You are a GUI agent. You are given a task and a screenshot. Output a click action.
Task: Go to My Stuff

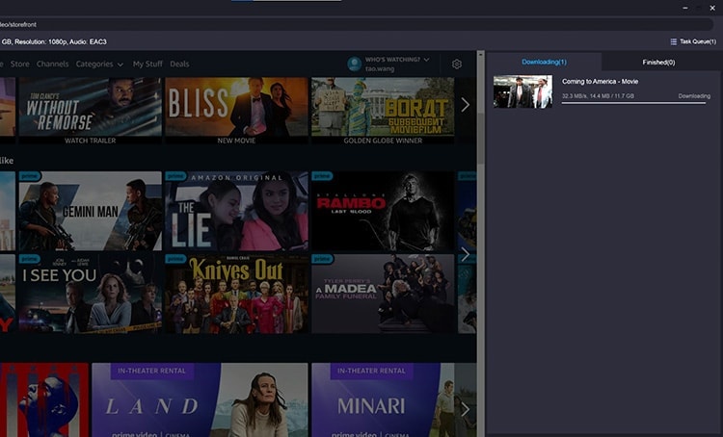[x=147, y=64]
